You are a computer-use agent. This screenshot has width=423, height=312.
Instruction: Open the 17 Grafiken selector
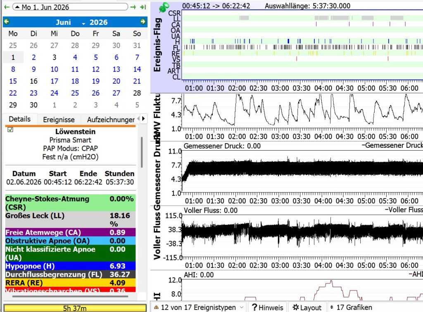351,307
